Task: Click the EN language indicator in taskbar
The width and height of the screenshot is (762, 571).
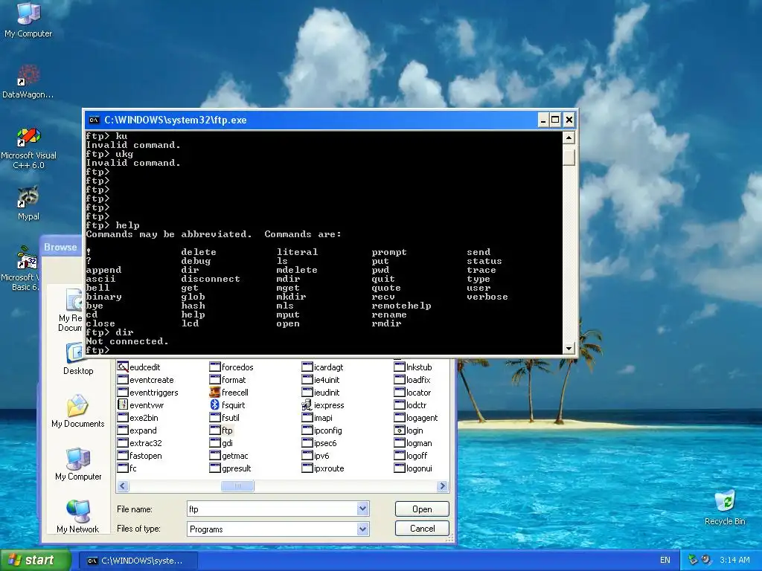Action: [665, 561]
